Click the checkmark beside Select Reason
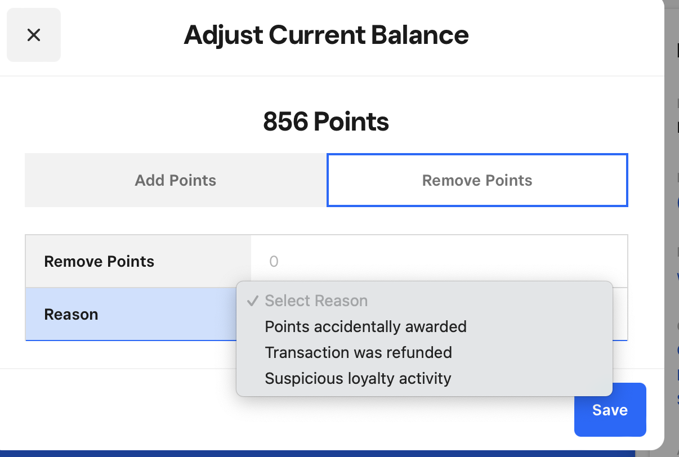The image size is (679, 457). pos(253,301)
